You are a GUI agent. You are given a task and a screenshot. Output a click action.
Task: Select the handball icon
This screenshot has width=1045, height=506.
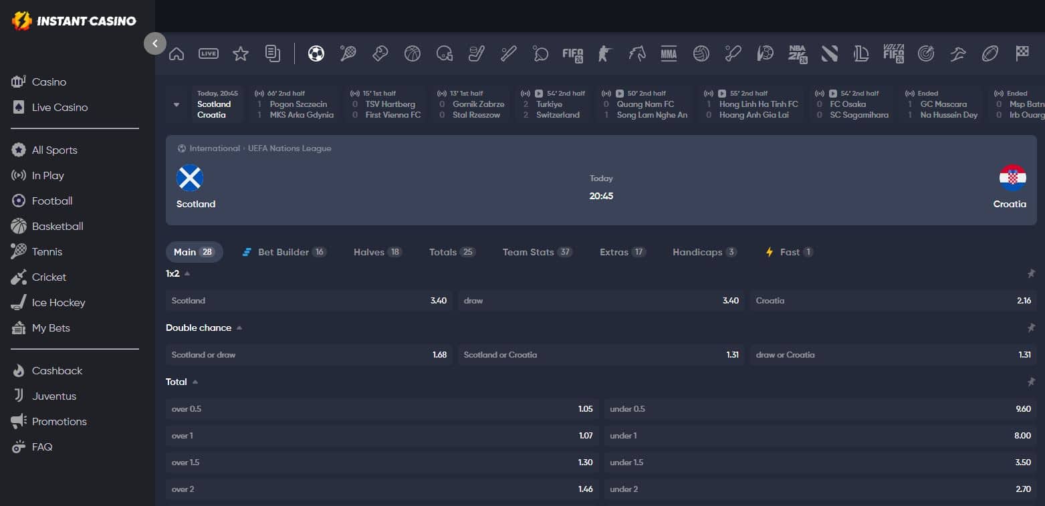766,53
